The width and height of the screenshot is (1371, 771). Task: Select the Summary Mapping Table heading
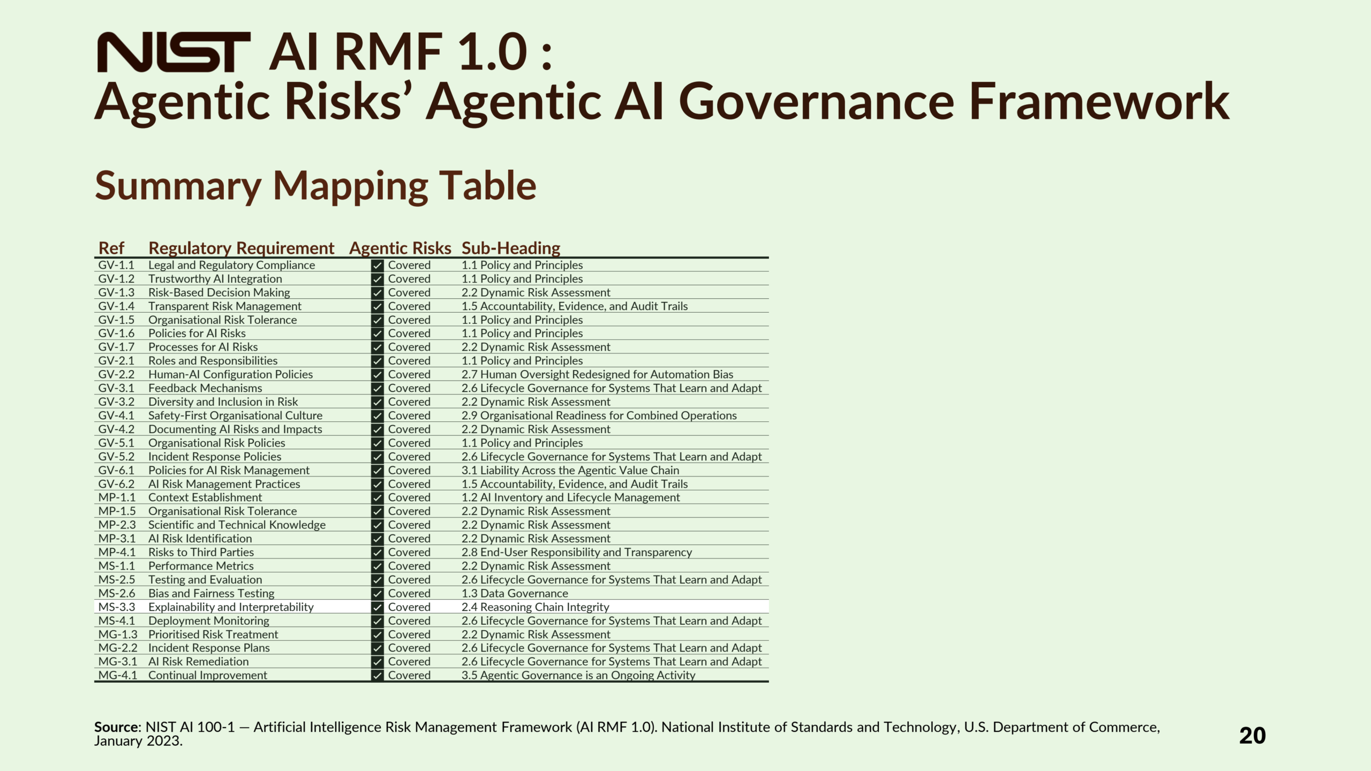click(x=315, y=186)
